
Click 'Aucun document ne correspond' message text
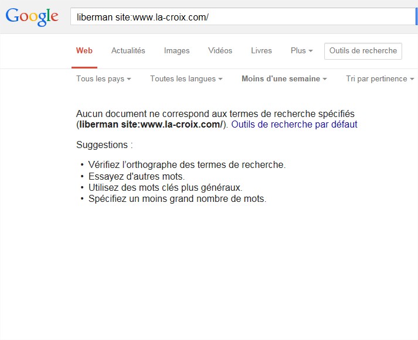(215, 114)
